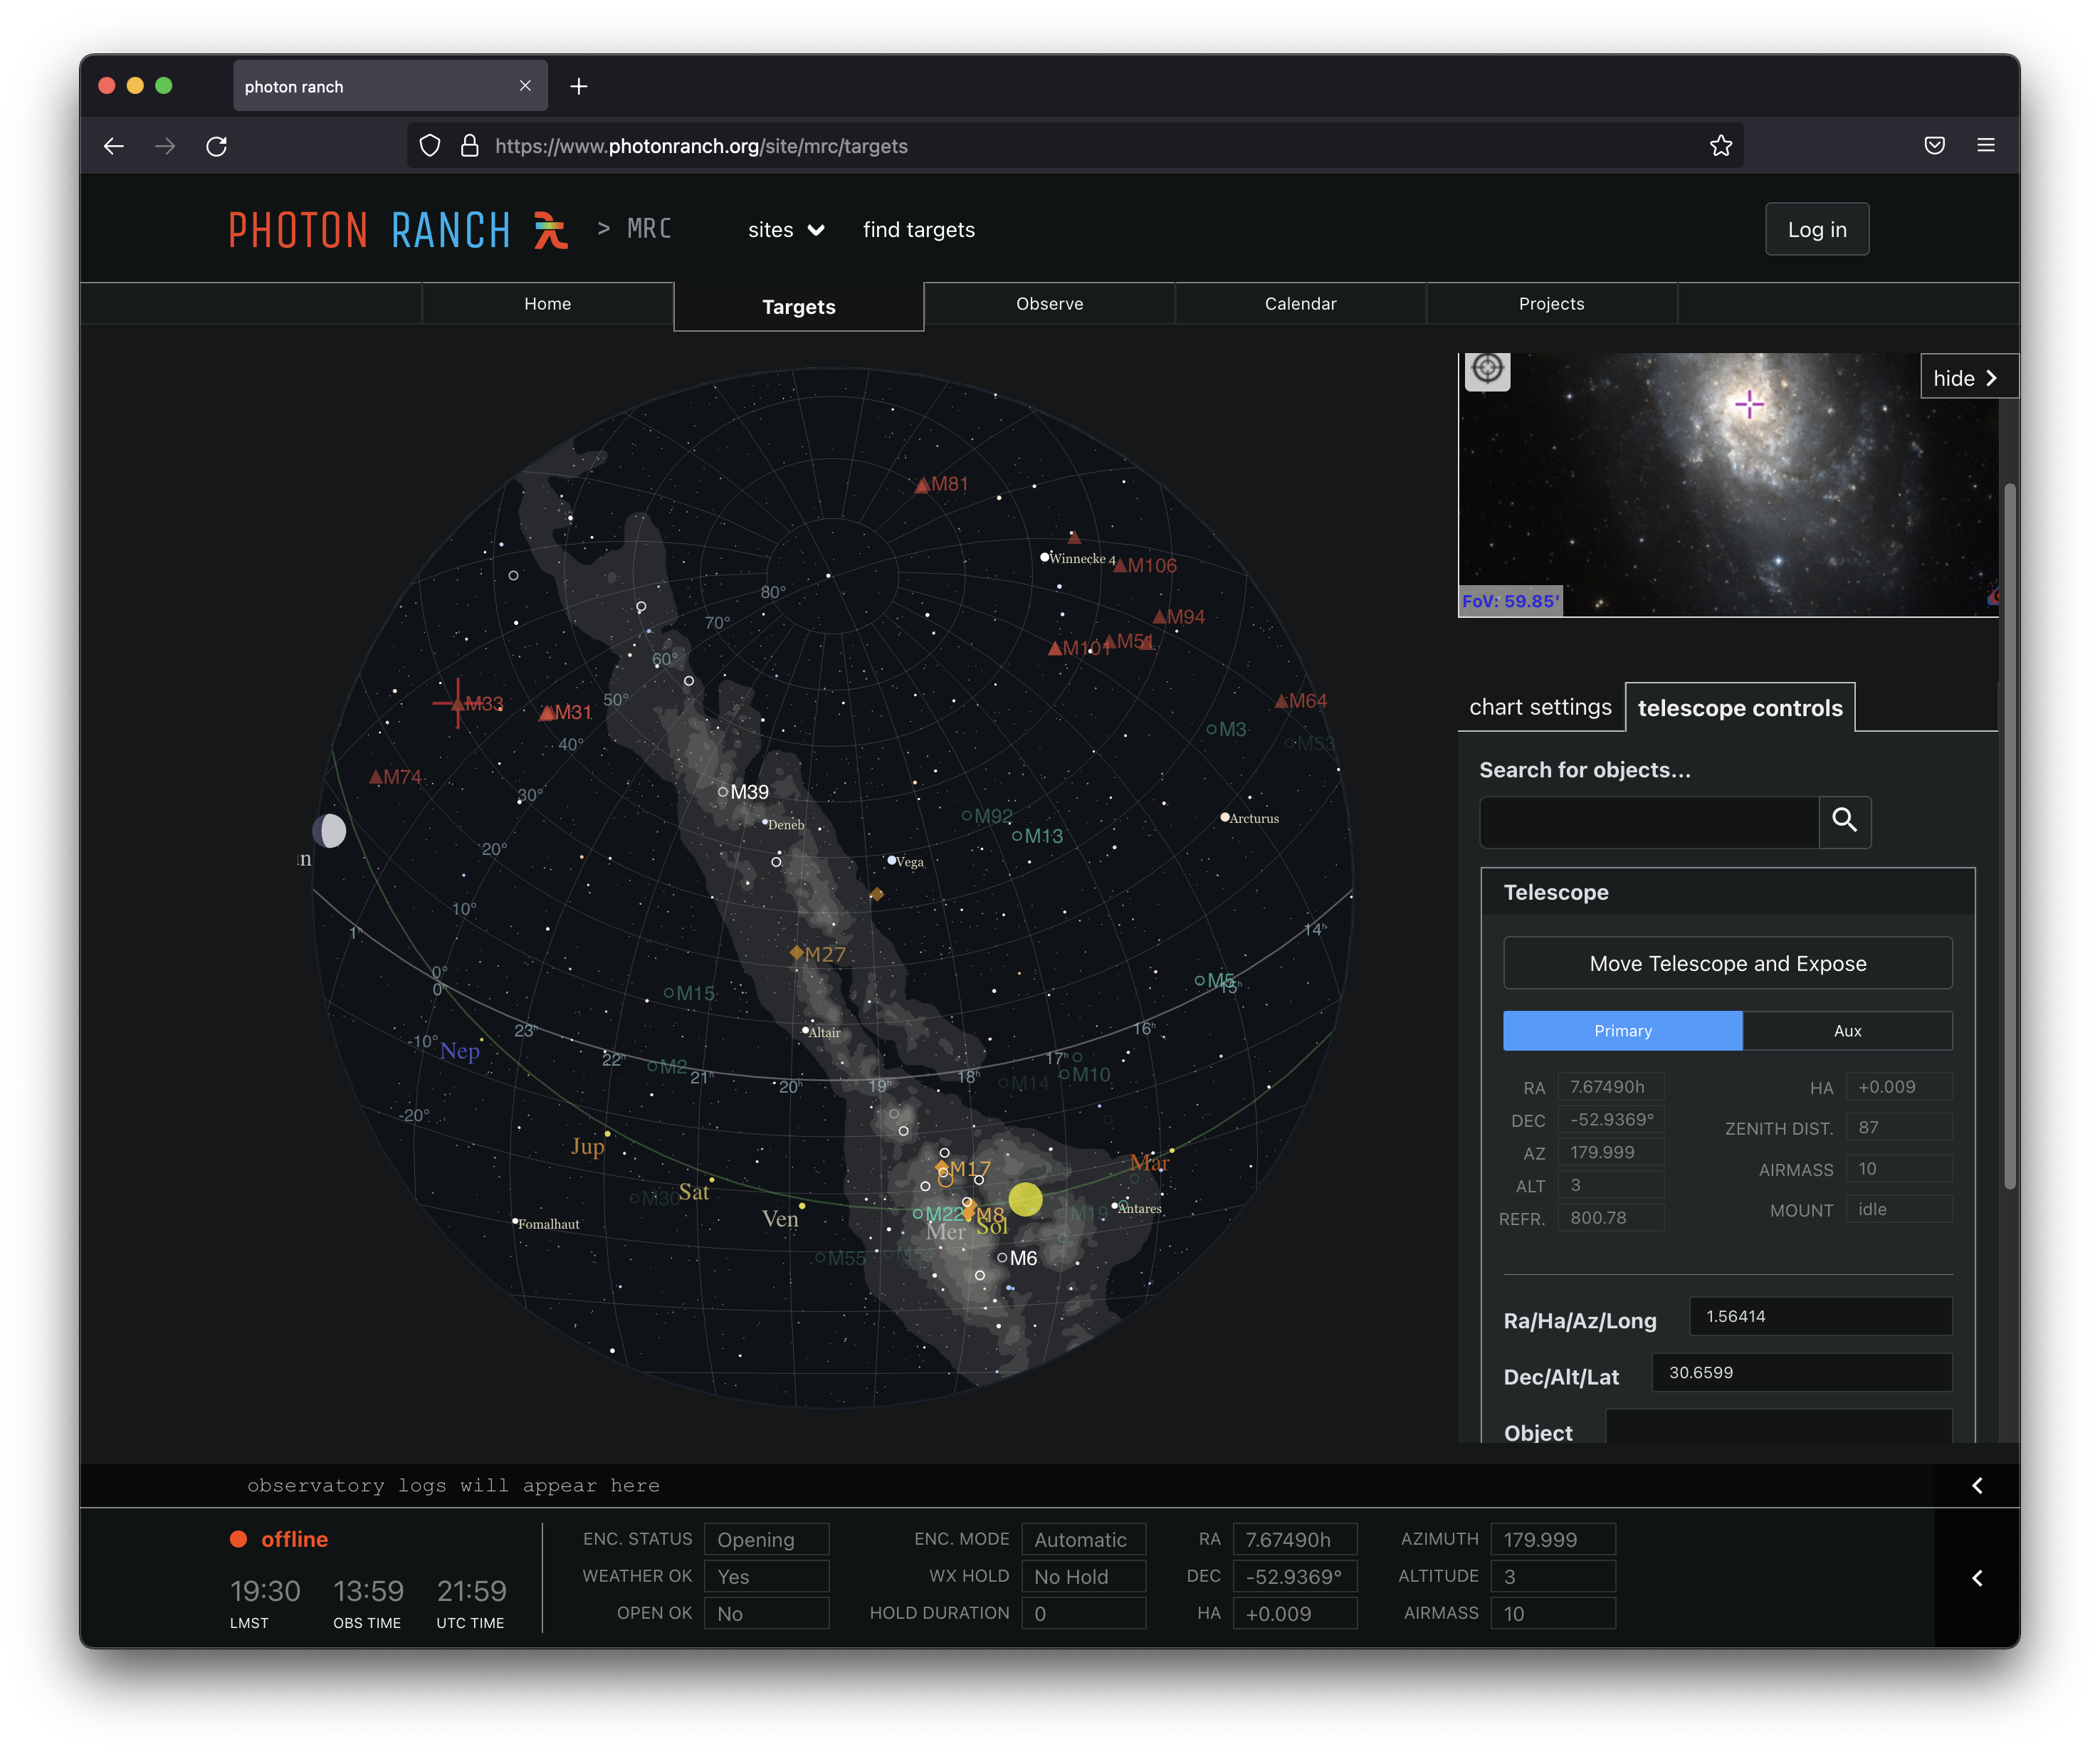
Task: Expand the observatory logs chevron
Action: click(1977, 1486)
